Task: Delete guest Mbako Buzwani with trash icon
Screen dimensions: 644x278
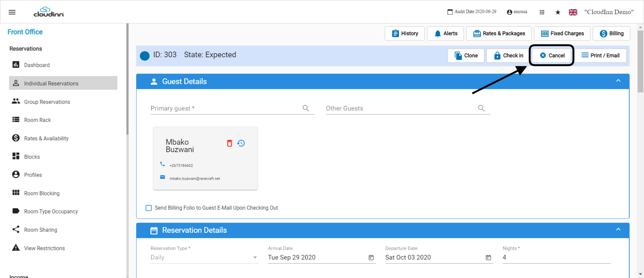Action: point(229,143)
